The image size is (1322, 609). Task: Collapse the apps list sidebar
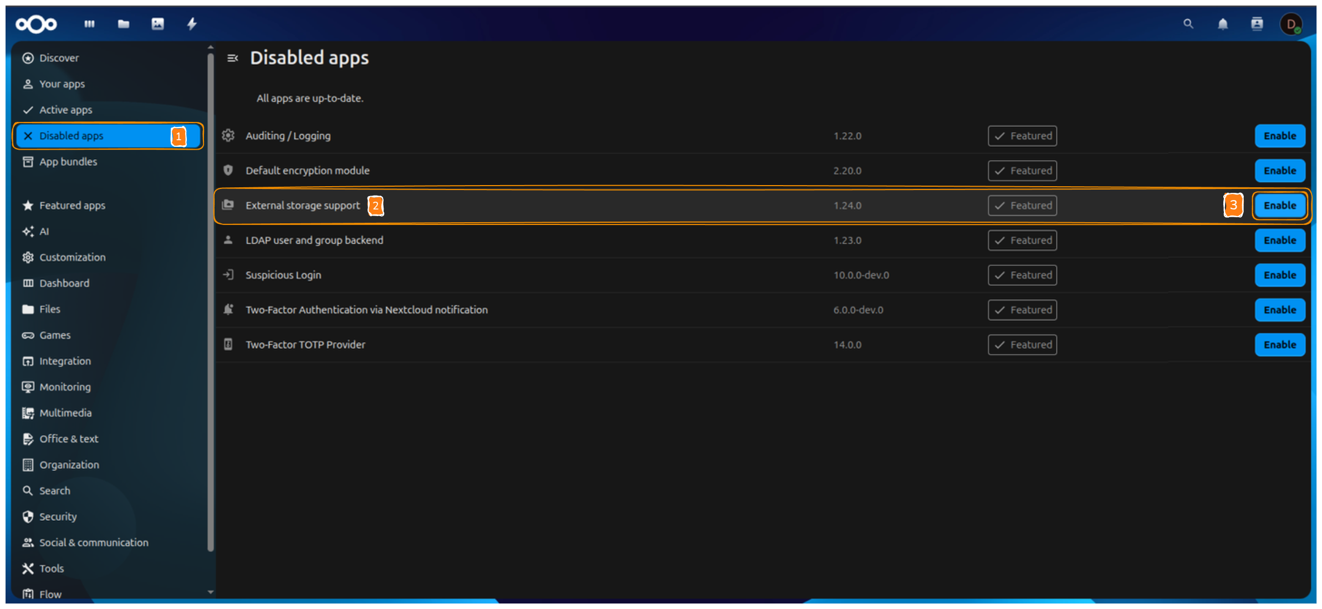point(232,58)
